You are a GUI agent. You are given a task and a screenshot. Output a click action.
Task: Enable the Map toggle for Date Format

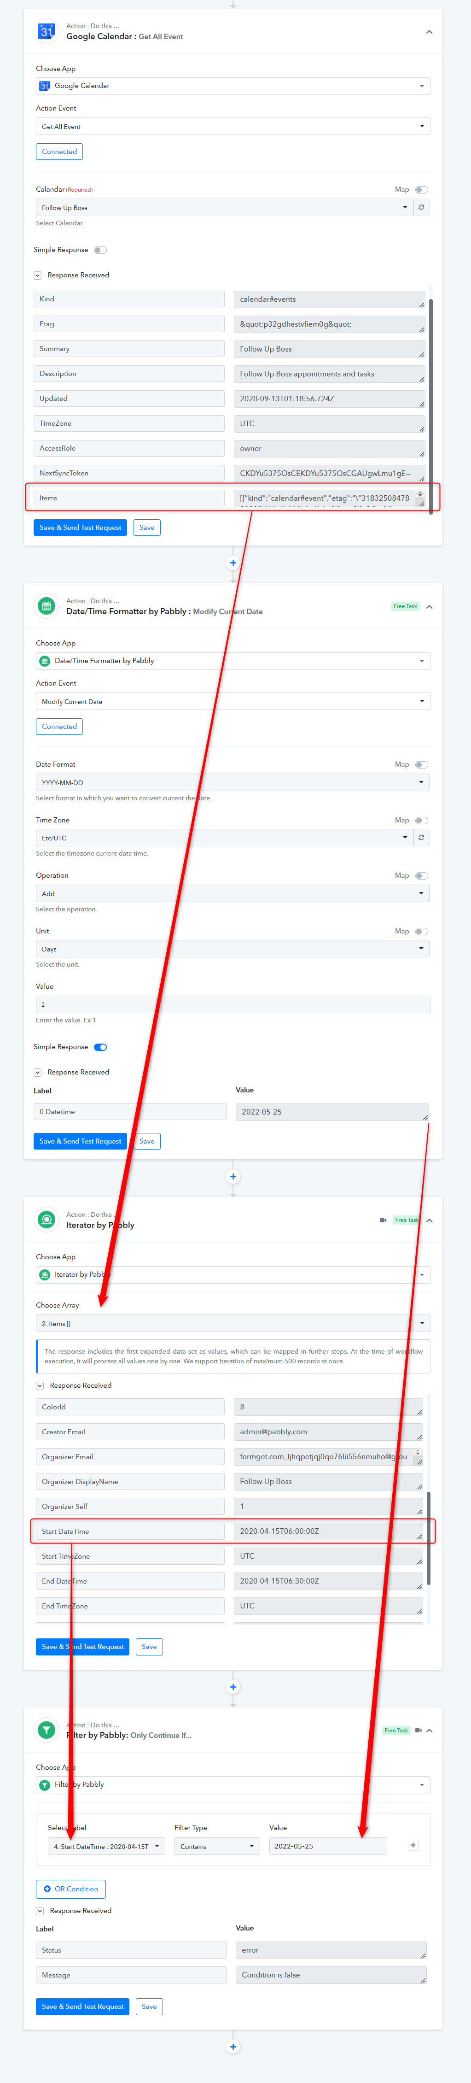click(x=422, y=764)
